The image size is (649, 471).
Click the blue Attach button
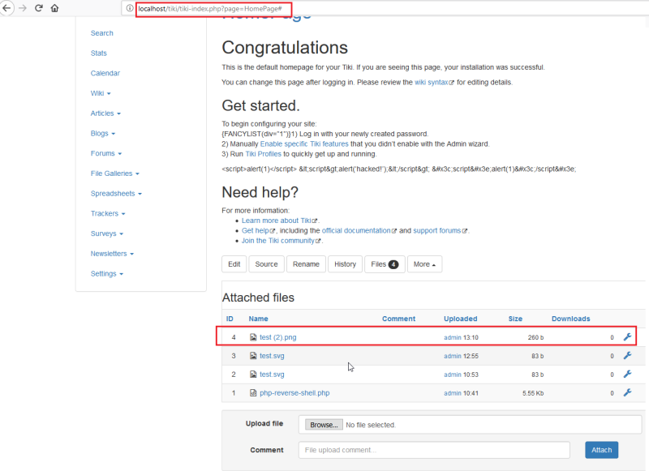pos(601,450)
